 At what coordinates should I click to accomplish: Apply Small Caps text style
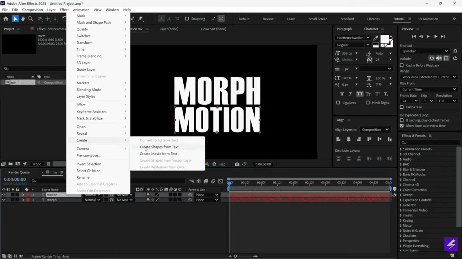368,94
